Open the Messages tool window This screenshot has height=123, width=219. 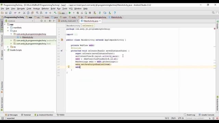tap(11, 115)
